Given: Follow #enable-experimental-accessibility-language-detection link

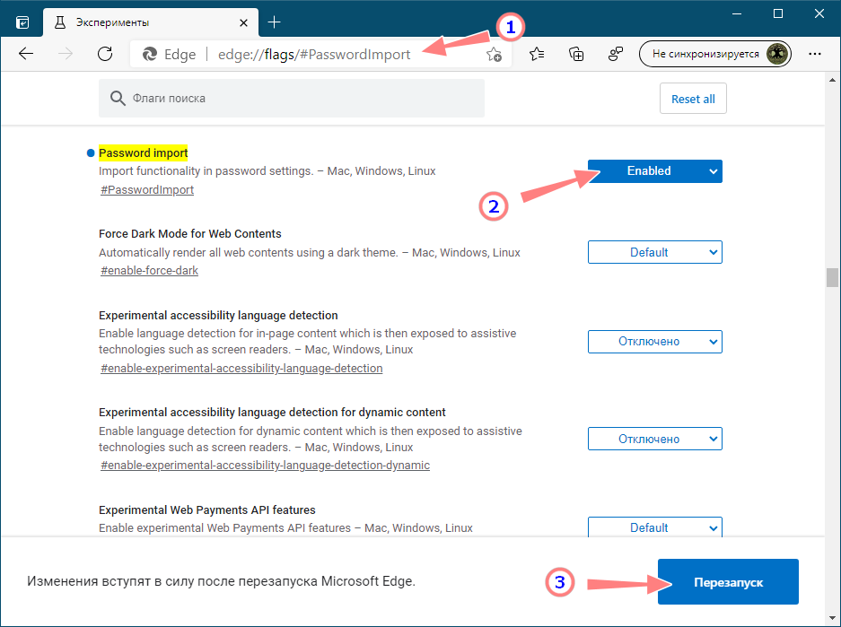Looking at the screenshot, I should tap(241, 368).
